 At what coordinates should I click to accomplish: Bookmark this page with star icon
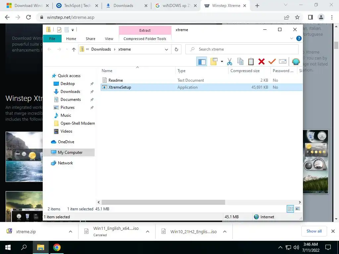tap(297, 17)
